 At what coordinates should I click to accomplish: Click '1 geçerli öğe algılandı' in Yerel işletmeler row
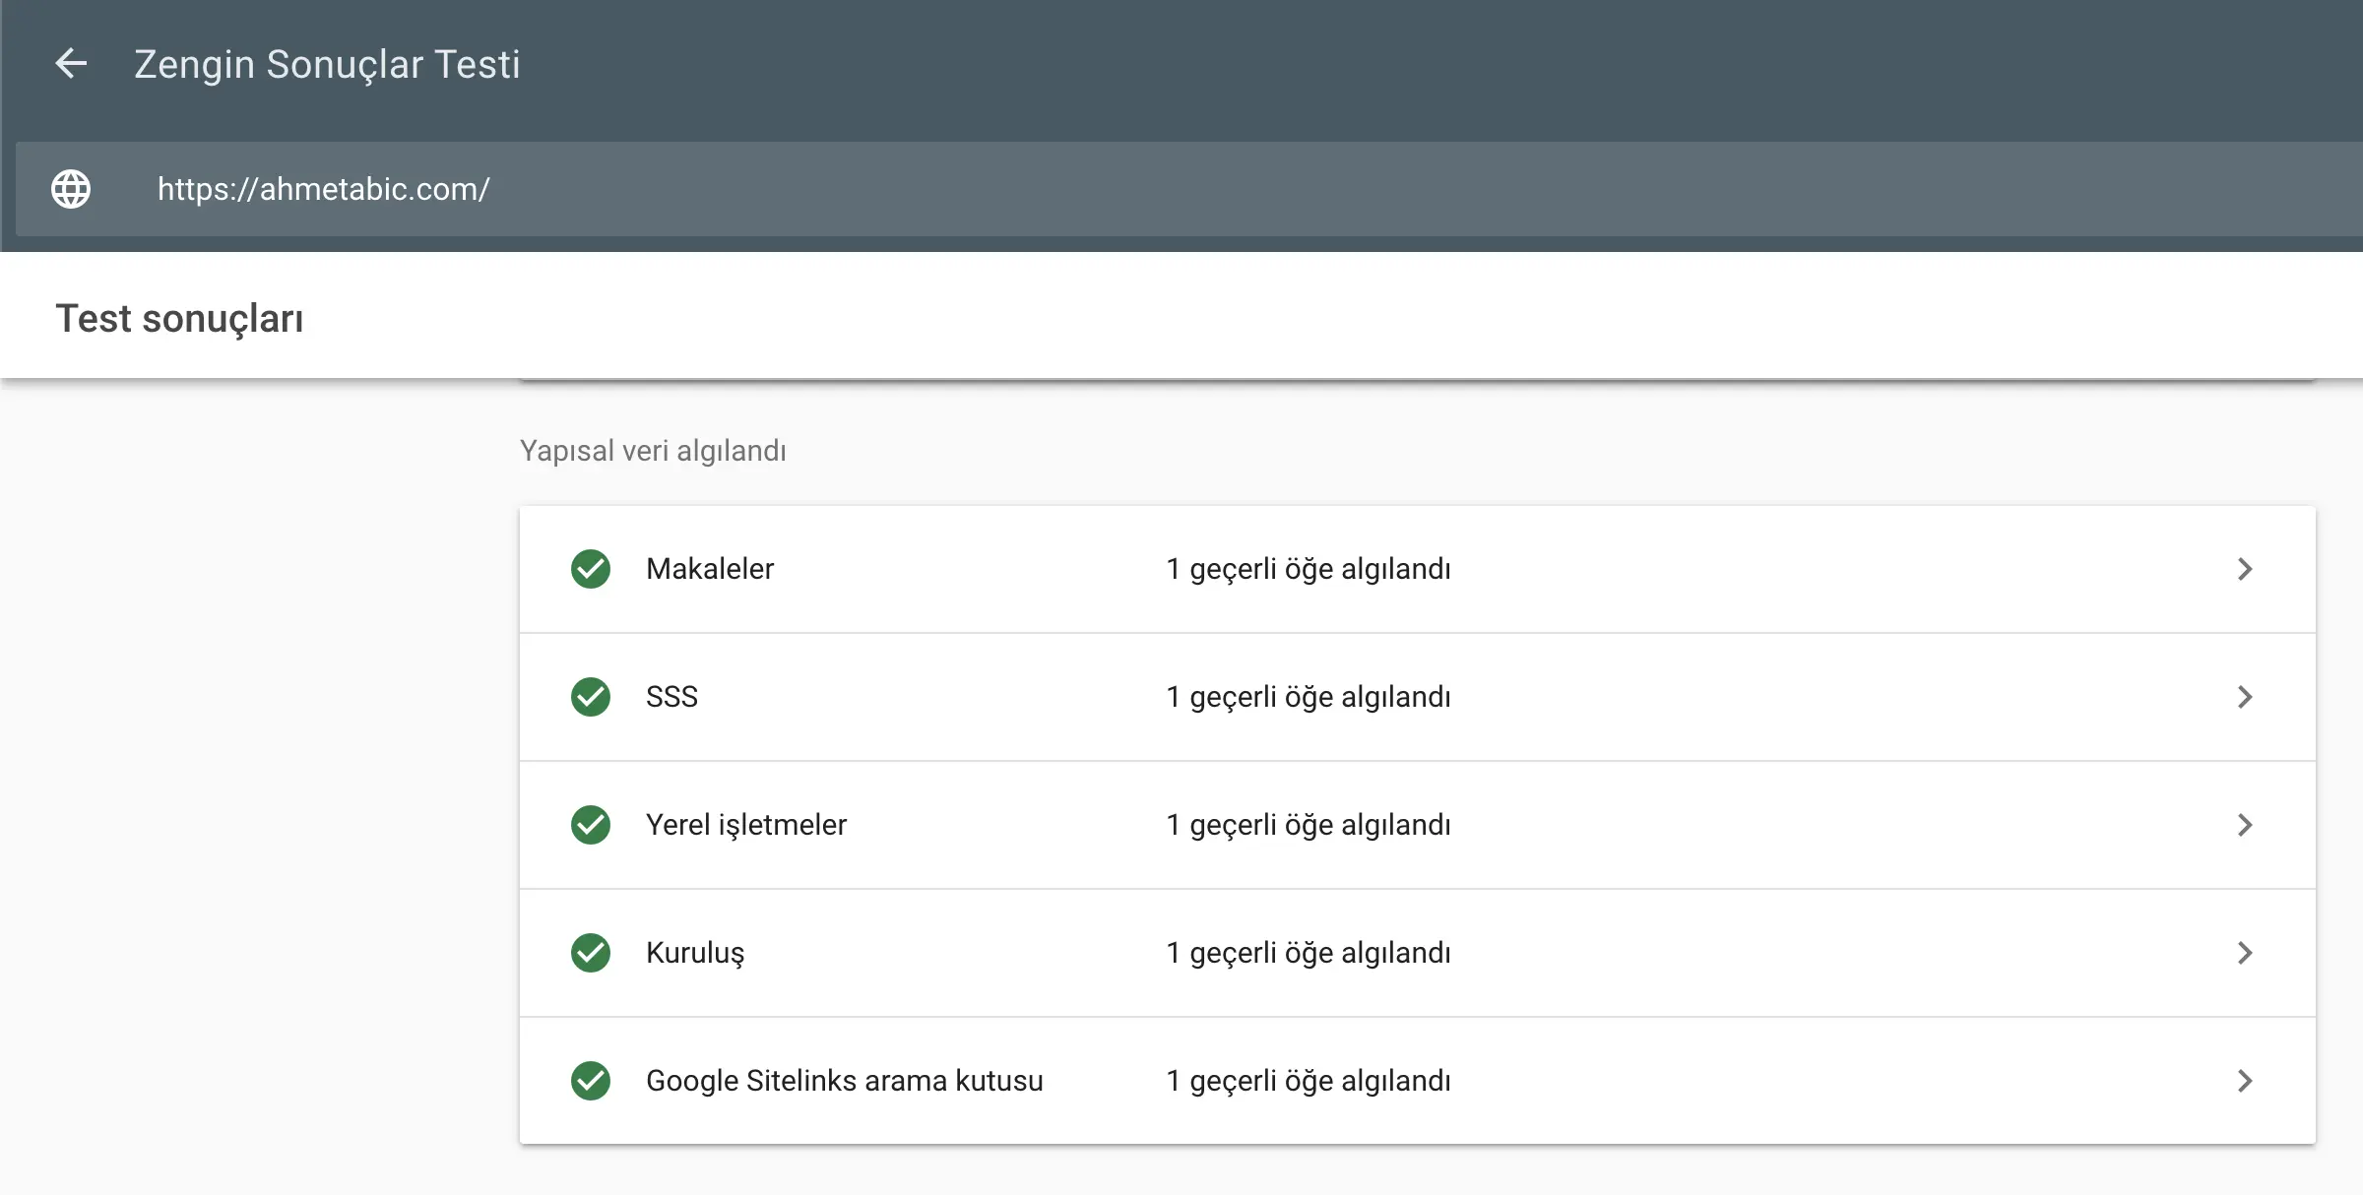(x=1309, y=825)
